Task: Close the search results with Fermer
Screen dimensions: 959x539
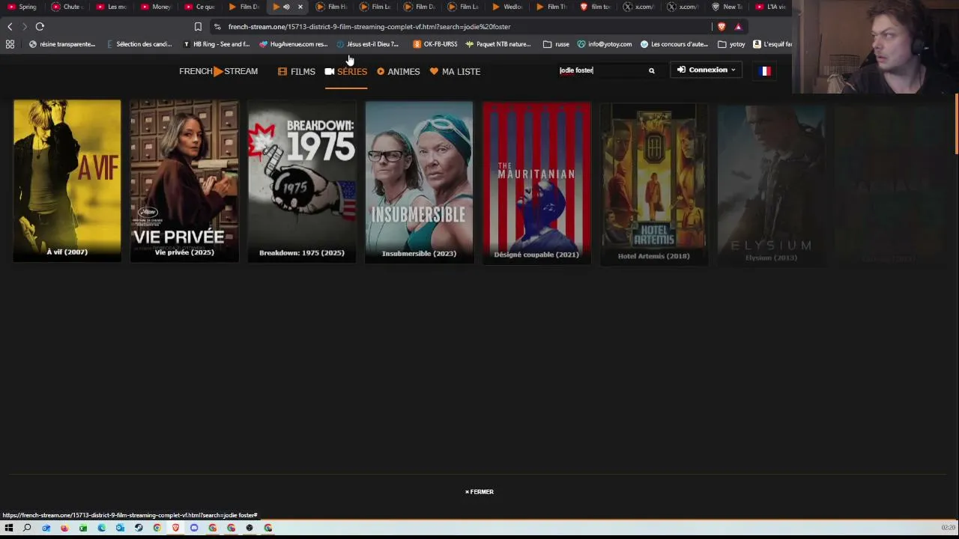Action: pos(479,492)
